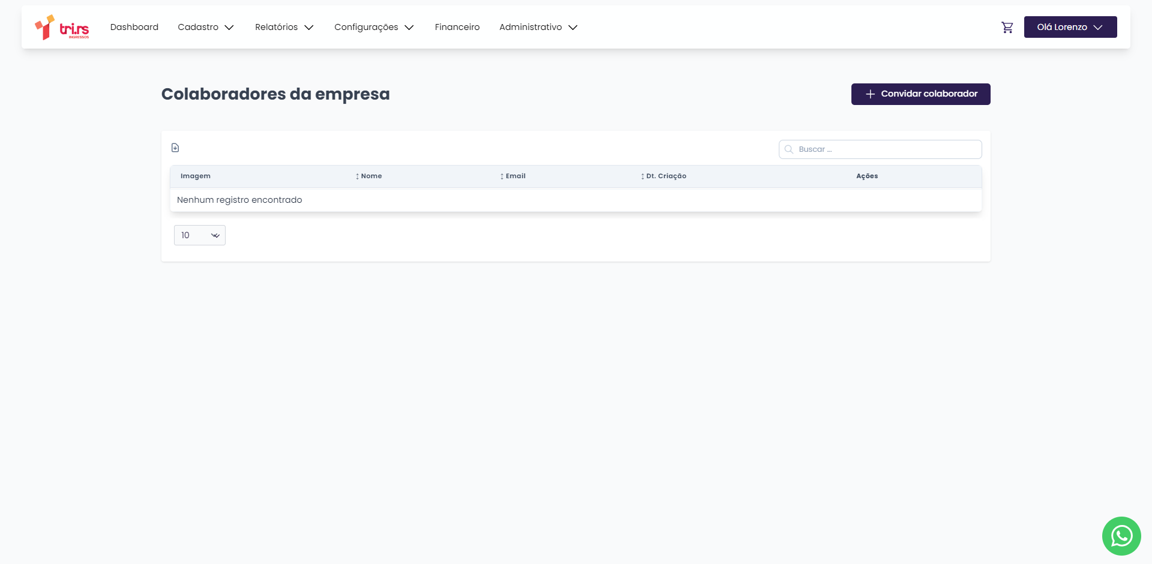This screenshot has width=1152, height=564.
Task: Open the rows-per-page dropdown showing 10
Action: pyautogui.click(x=200, y=235)
